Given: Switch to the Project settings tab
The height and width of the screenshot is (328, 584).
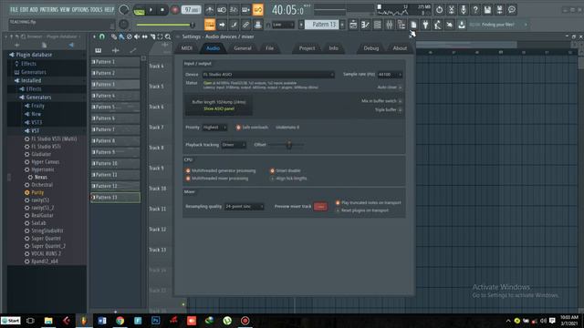Looking at the screenshot, I should [x=307, y=48].
